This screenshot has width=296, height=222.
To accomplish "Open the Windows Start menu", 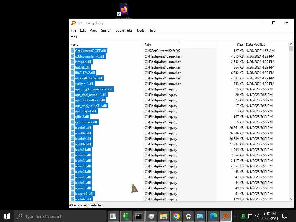I will 7,216.
